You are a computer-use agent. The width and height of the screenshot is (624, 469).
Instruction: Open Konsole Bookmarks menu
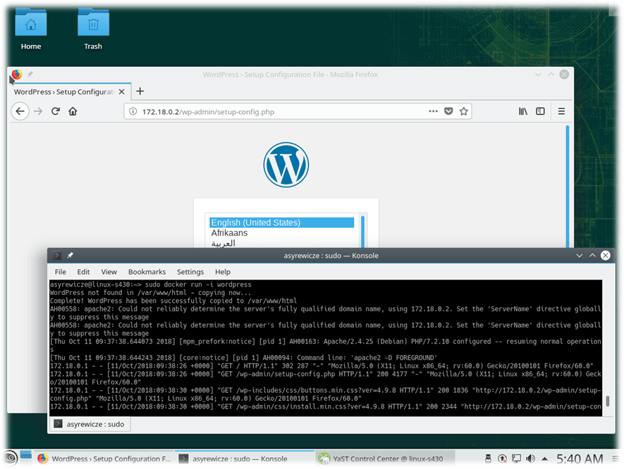tap(147, 272)
